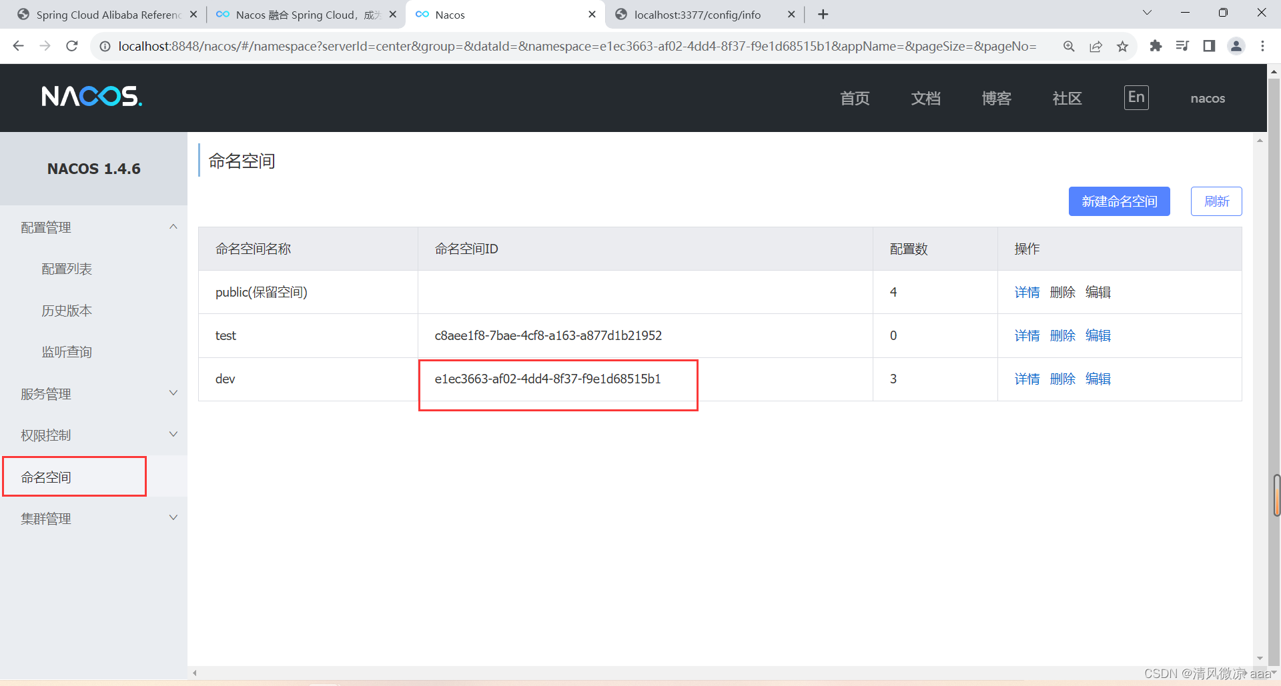This screenshot has width=1281, height=686.
Task: Bookmark this page with the star icon
Action: point(1123,46)
